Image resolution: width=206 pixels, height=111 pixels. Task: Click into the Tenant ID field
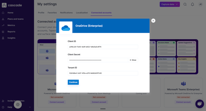click(103, 73)
